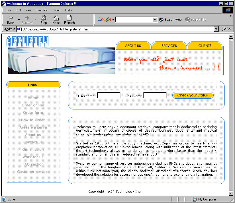Open the About us sidebar link
This screenshot has width=235, height=203.
(x=33, y=135)
